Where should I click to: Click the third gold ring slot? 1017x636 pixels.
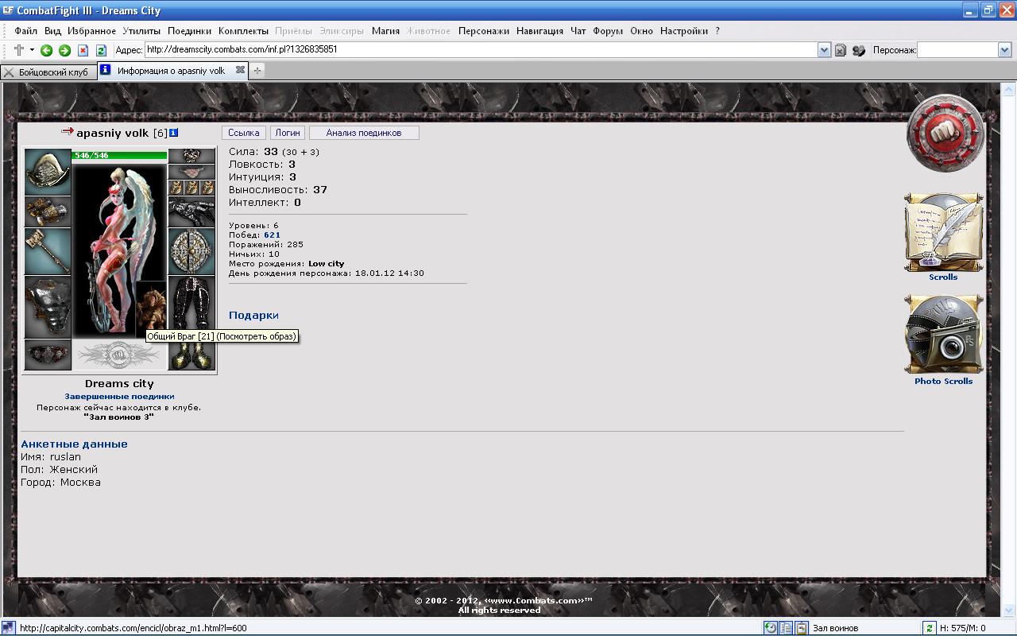(207, 188)
